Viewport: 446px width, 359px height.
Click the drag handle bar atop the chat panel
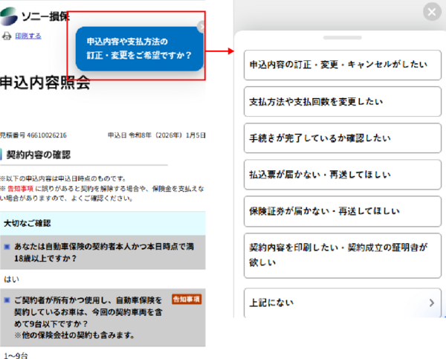coord(342,38)
